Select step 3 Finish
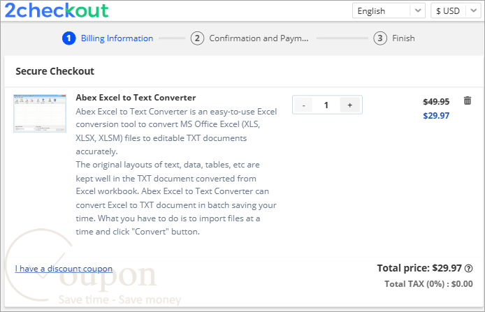The width and height of the screenshot is (485, 312). (394, 38)
